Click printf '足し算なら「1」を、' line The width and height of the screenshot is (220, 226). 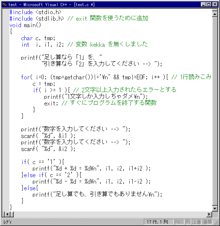(61, 57)
